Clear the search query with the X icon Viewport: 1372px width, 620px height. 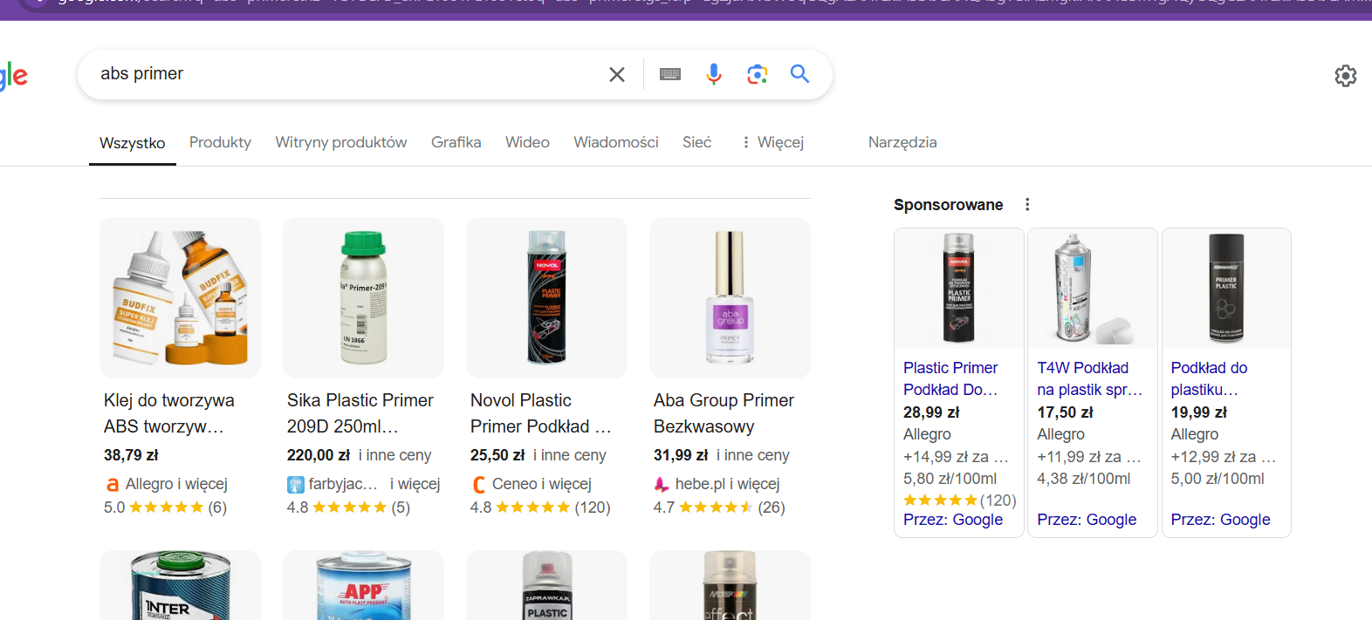[x=616, y=74]
